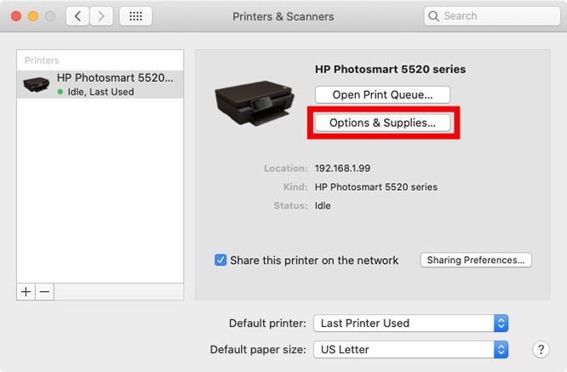Click the back navigation arrow
This screenshot has height=372, width=567.
click(77, 16)
